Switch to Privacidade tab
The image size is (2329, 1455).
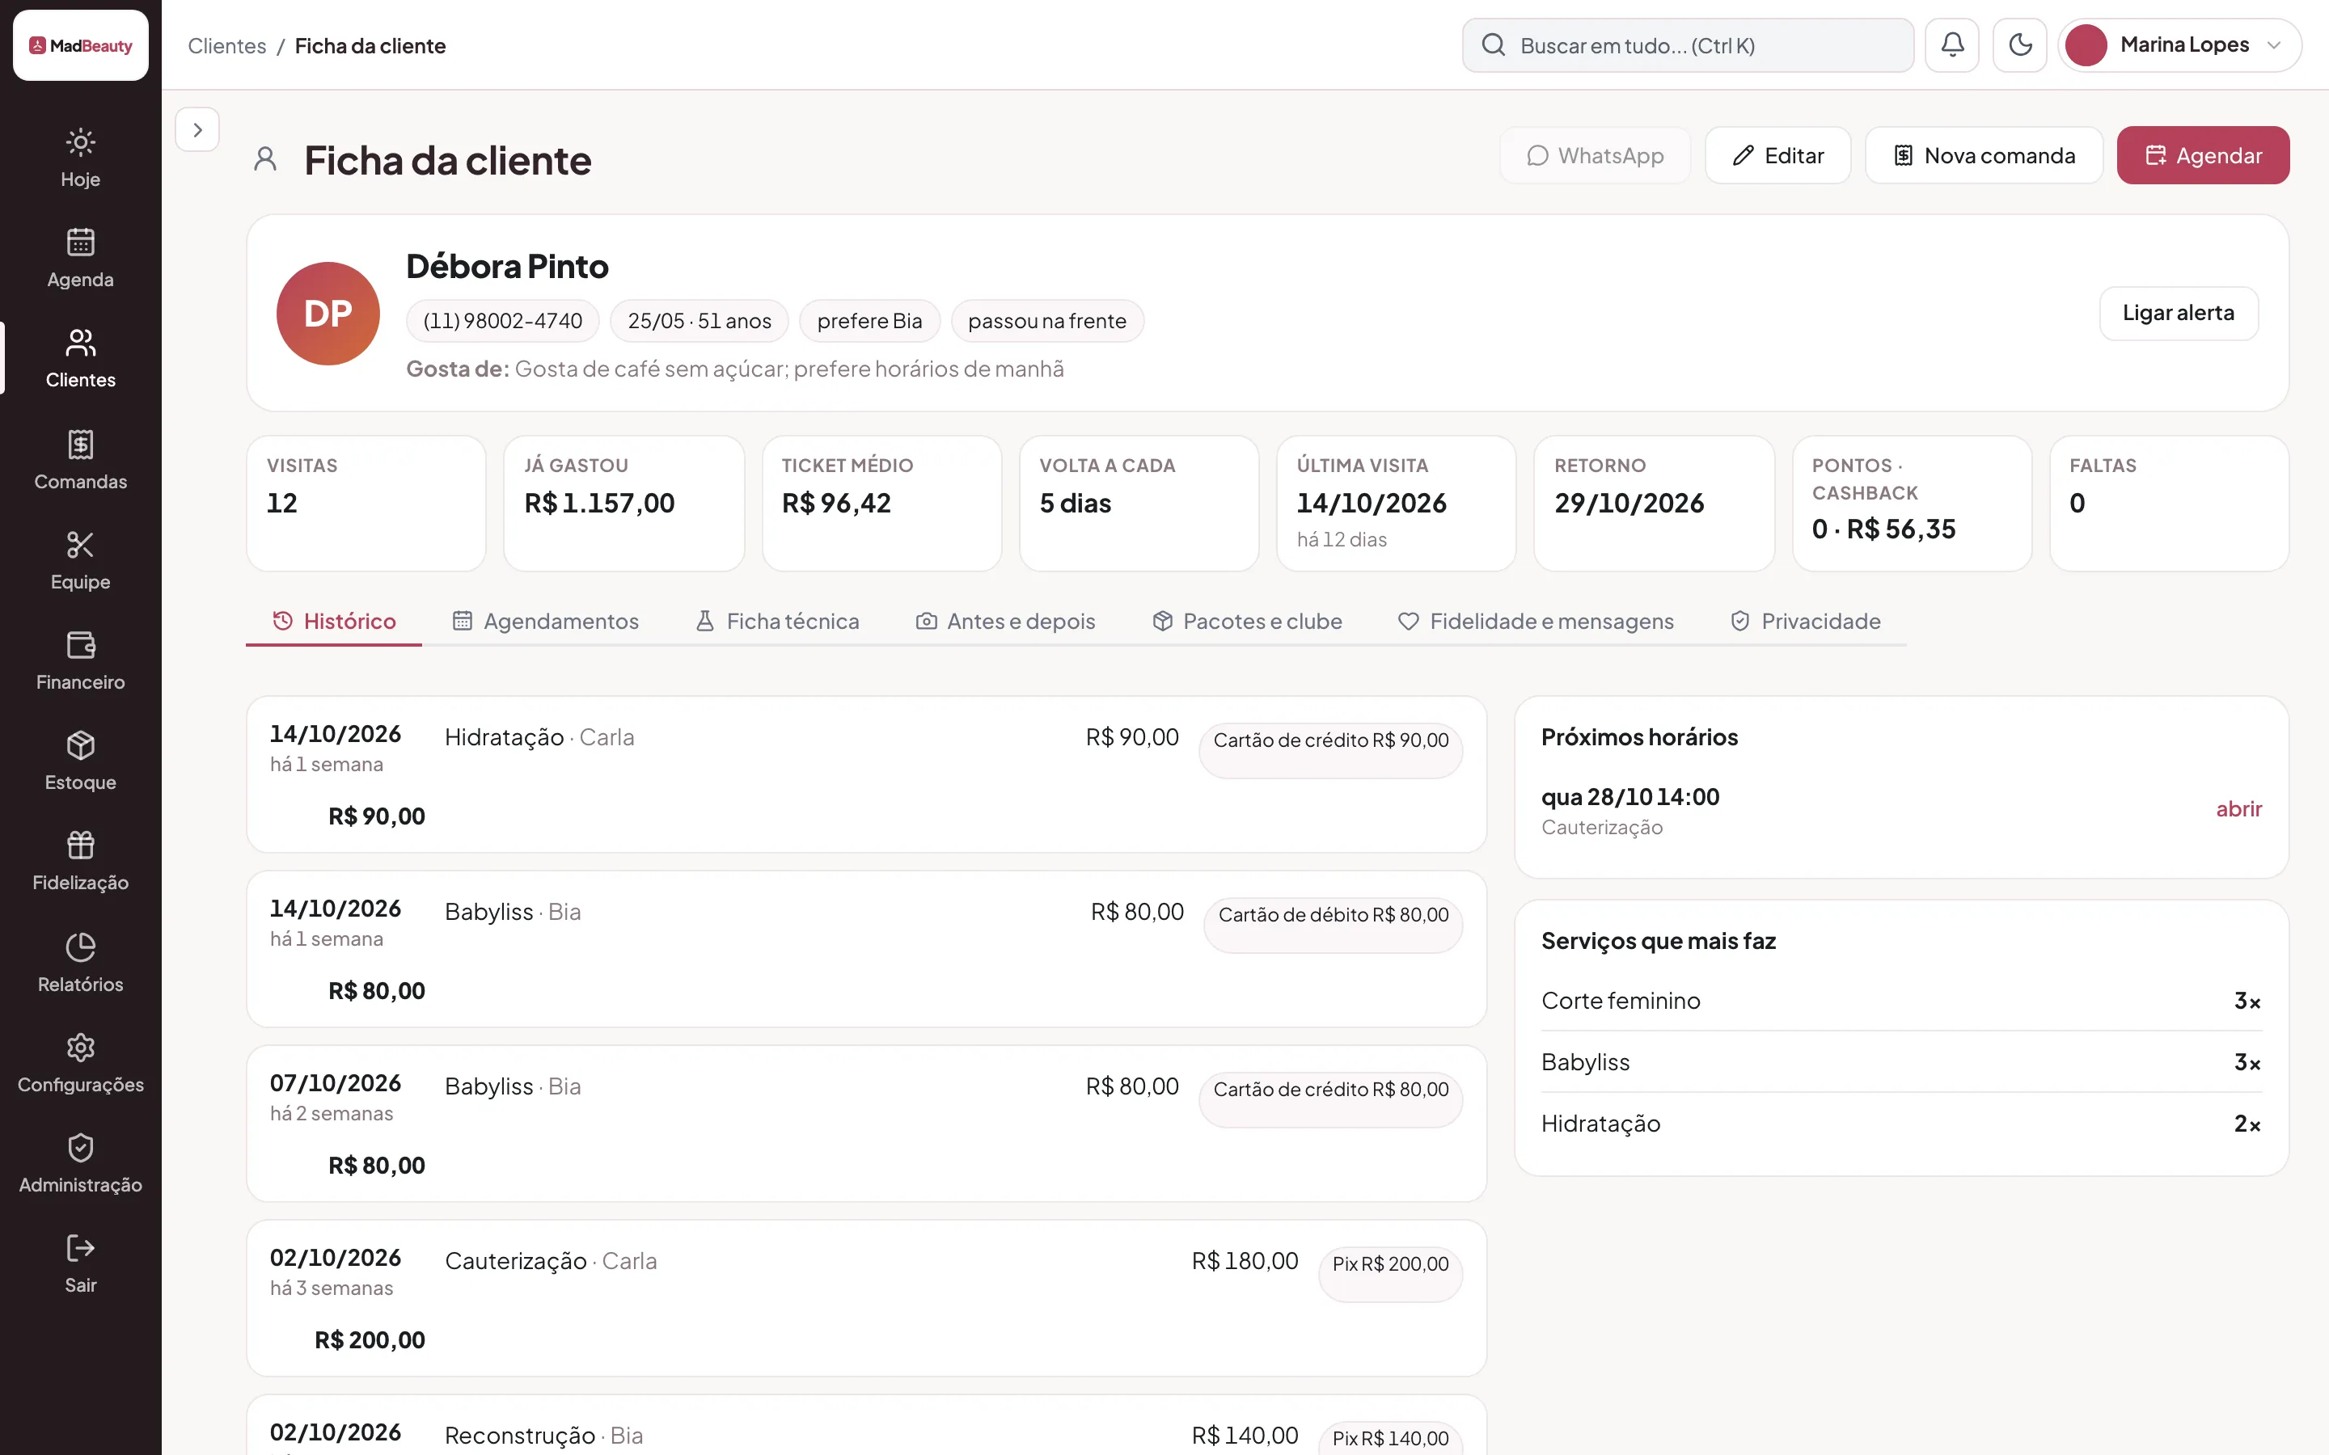[1806, 622]
